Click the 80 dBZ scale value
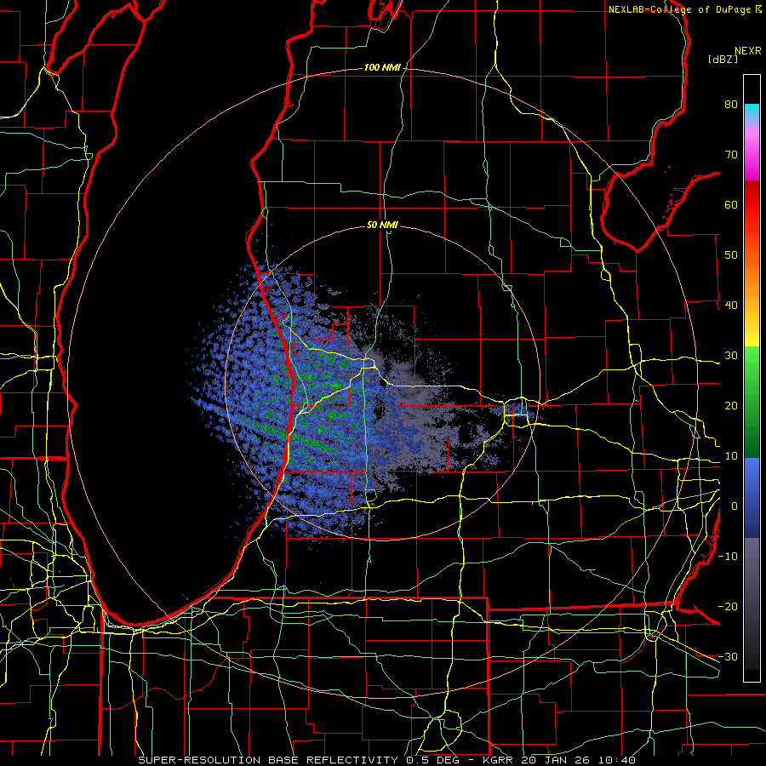 click(x=731, y=104)
